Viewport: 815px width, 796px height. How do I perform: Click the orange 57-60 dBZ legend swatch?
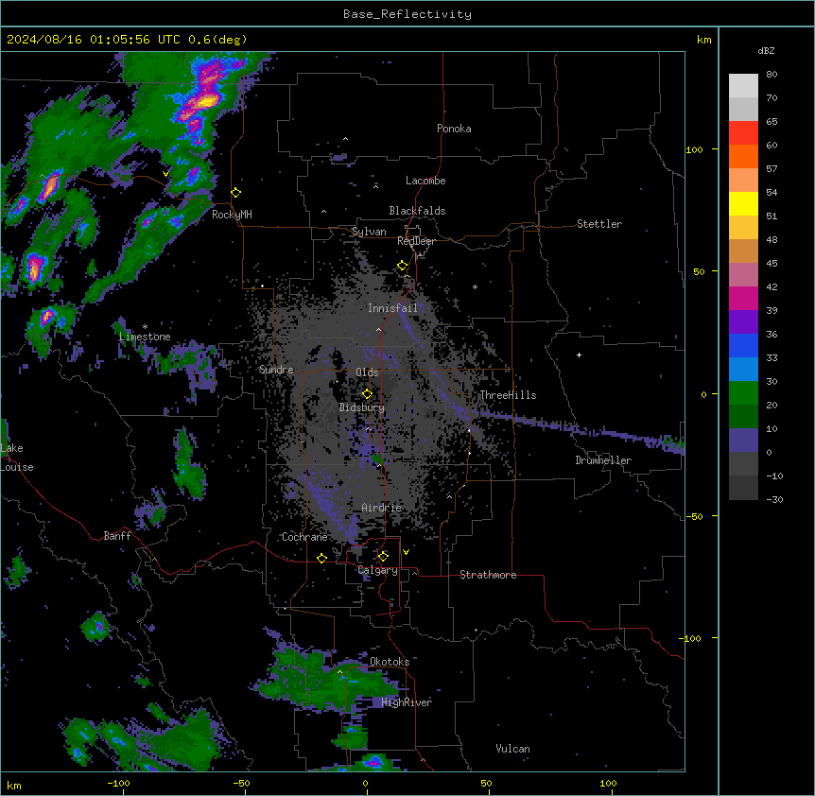click(x=743, y=156)
